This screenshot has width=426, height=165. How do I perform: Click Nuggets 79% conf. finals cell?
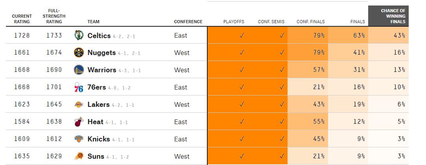click(308, 53)
